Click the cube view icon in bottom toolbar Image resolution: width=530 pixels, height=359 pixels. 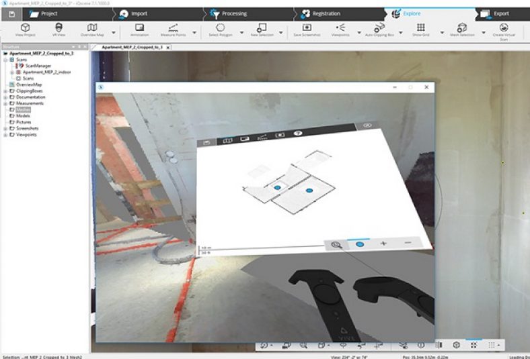[x=456, y=345]
